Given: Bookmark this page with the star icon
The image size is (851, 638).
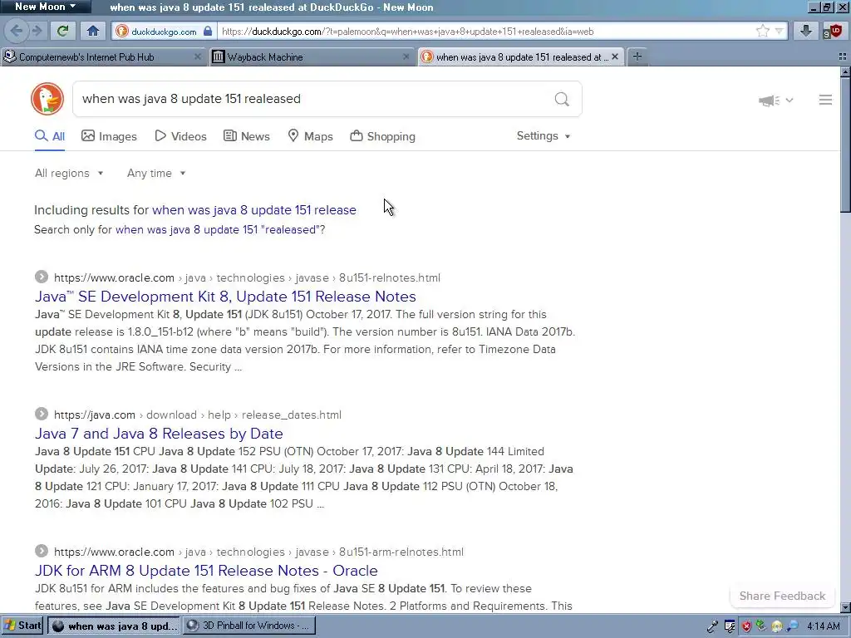Looking at the screenshot, I should click(763, 31).
